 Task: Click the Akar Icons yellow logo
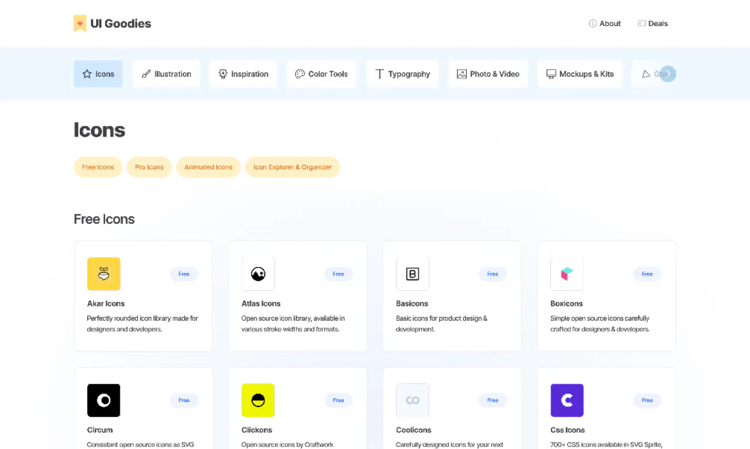tap(104, 274)
